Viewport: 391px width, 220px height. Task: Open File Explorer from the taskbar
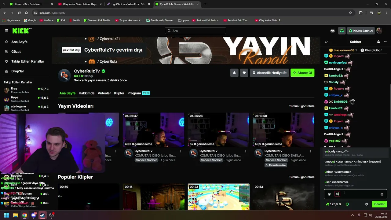click(x=16, y=215)
